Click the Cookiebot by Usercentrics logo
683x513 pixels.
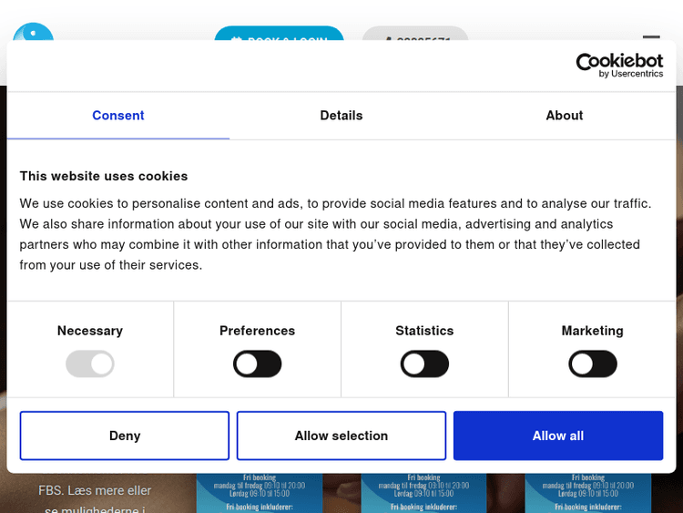click(619, 65)
